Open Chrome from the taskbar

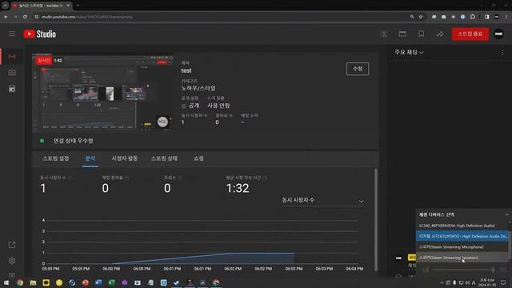(20, 282)
